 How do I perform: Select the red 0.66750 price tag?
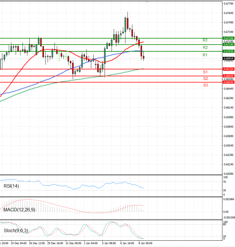(x=228, y=69)
